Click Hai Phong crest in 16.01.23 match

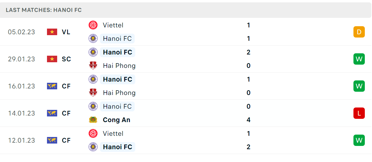click(93, 93)
